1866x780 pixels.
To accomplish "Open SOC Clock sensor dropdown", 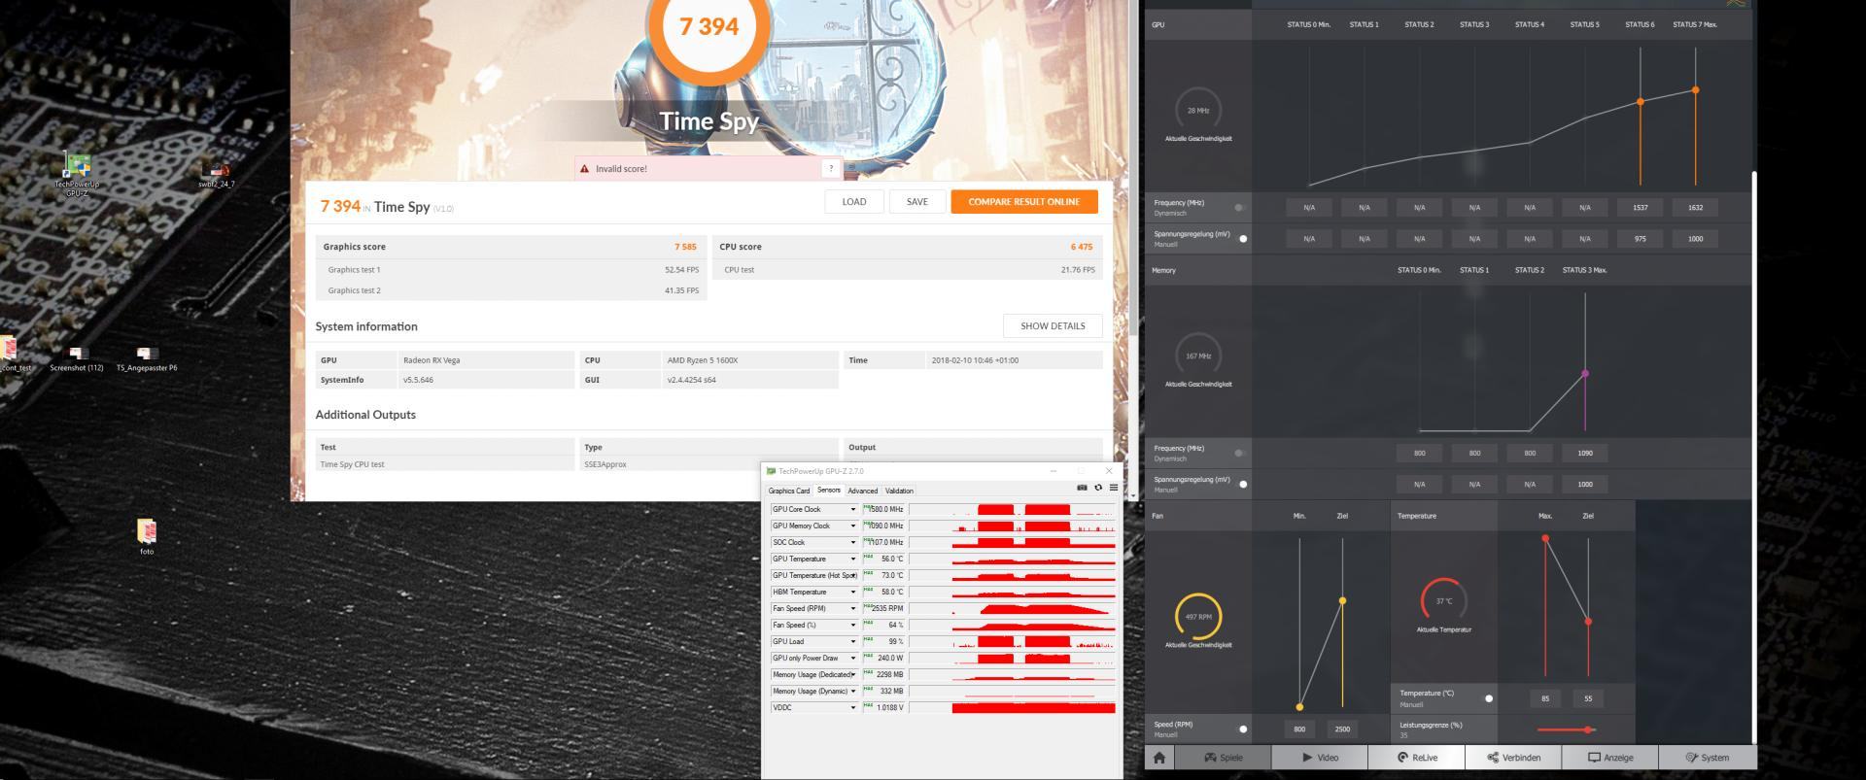I will point(853,543).
